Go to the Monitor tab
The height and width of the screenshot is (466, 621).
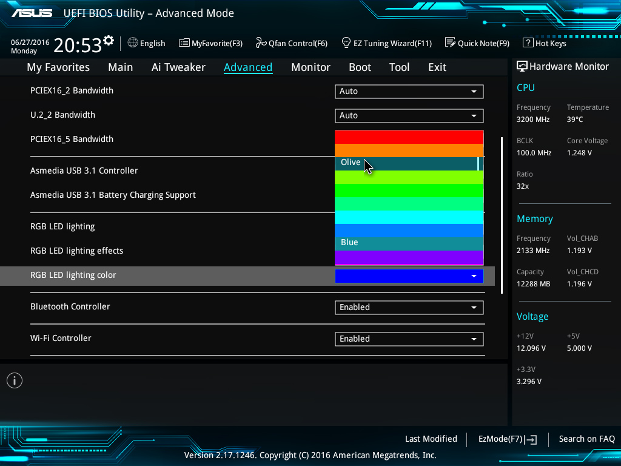[x=310, y=67]
